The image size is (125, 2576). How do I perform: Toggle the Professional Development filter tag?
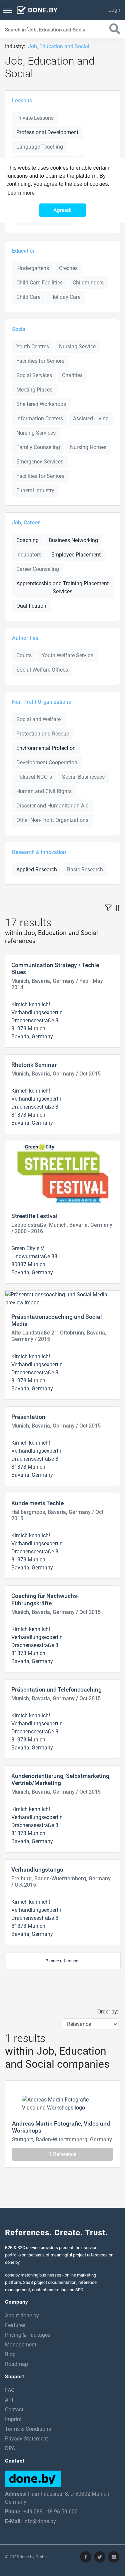47,132
